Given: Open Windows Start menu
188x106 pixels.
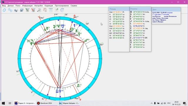Looking at the screenshot, I should click(3, 103).
